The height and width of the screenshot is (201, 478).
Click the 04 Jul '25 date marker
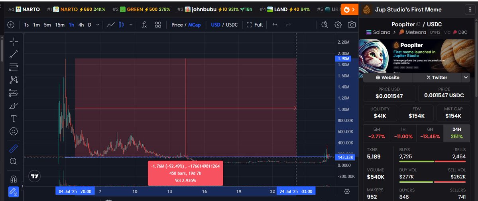pos(75,191)
